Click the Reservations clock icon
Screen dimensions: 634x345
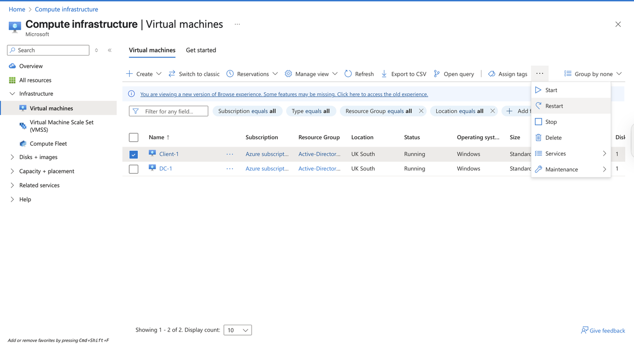pos(230,74)
